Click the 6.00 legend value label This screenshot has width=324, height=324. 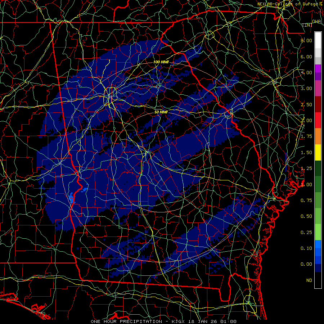pos(306,57)
